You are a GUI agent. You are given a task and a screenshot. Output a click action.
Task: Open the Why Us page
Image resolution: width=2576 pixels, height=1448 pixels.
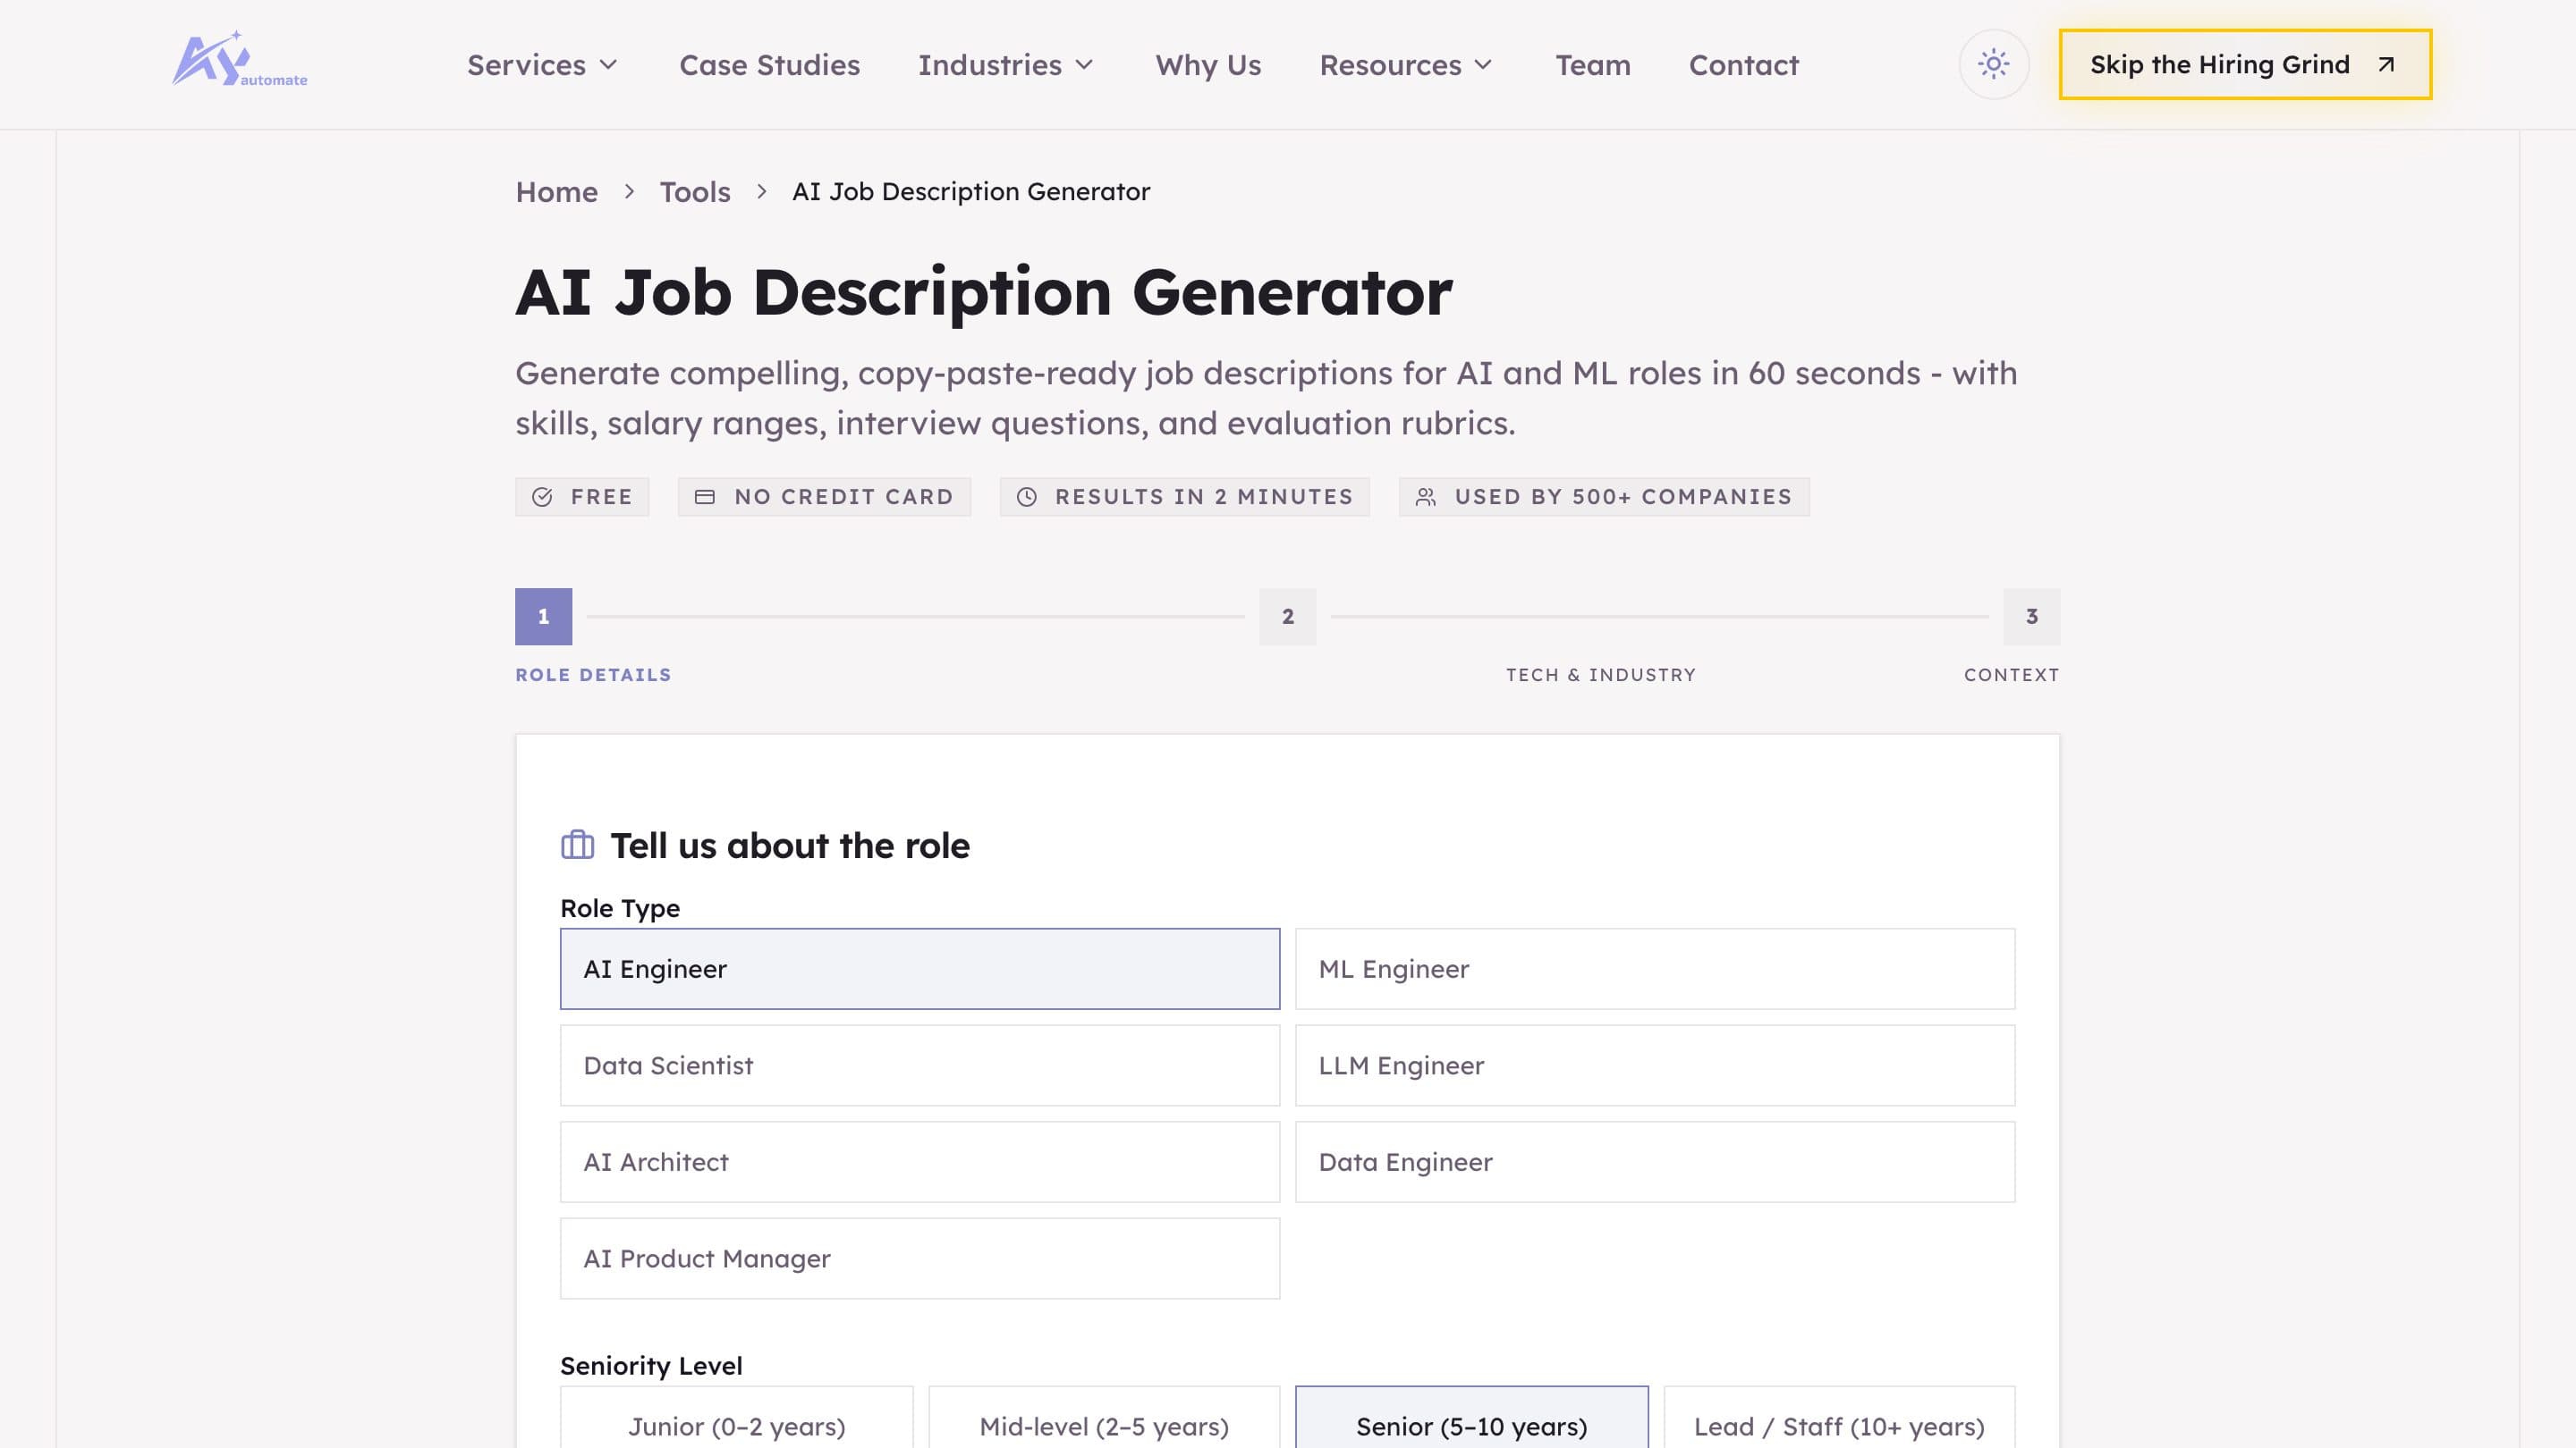coord(1208,65)
